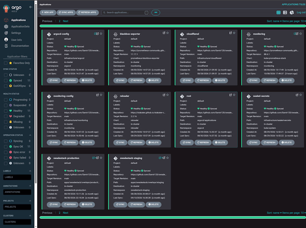The height and width of the screenshot is (228, 306).
Task: Go to page 2 in top pagination
Action: (x=60, y=21)
